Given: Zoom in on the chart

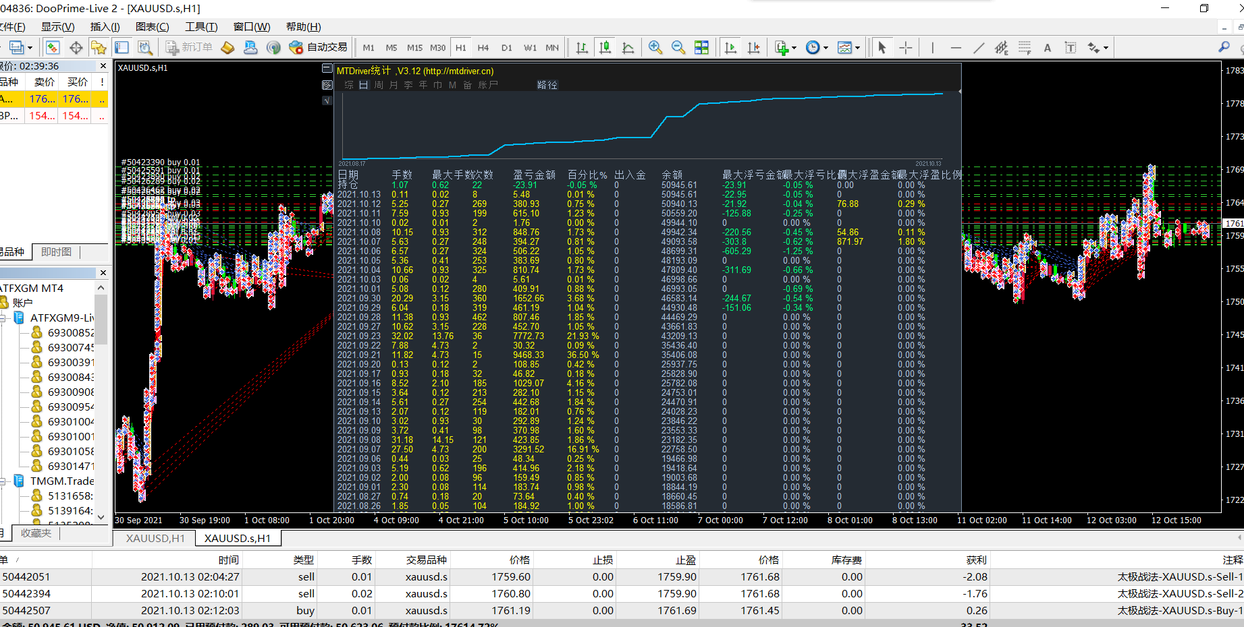Looking at the screenshot, I should point(655,47).
